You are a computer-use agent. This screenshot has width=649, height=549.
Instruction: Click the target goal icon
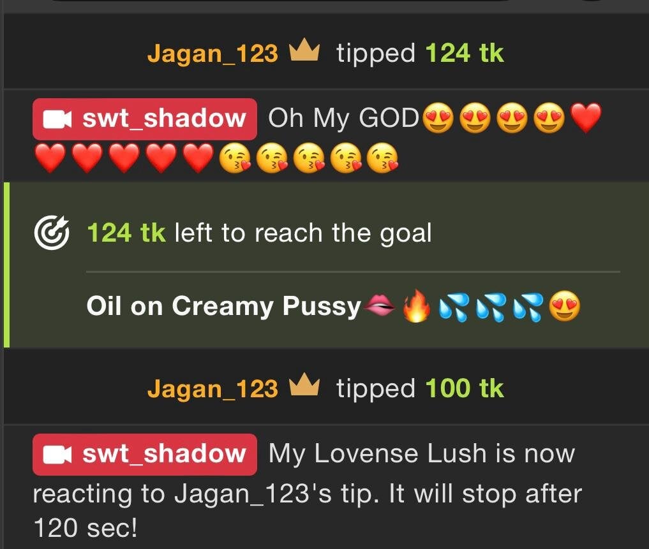click(52, 233)
